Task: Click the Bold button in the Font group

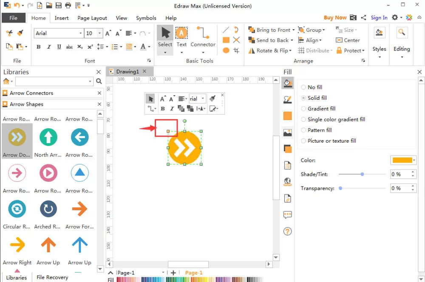Action: click(x=39, y=47)
